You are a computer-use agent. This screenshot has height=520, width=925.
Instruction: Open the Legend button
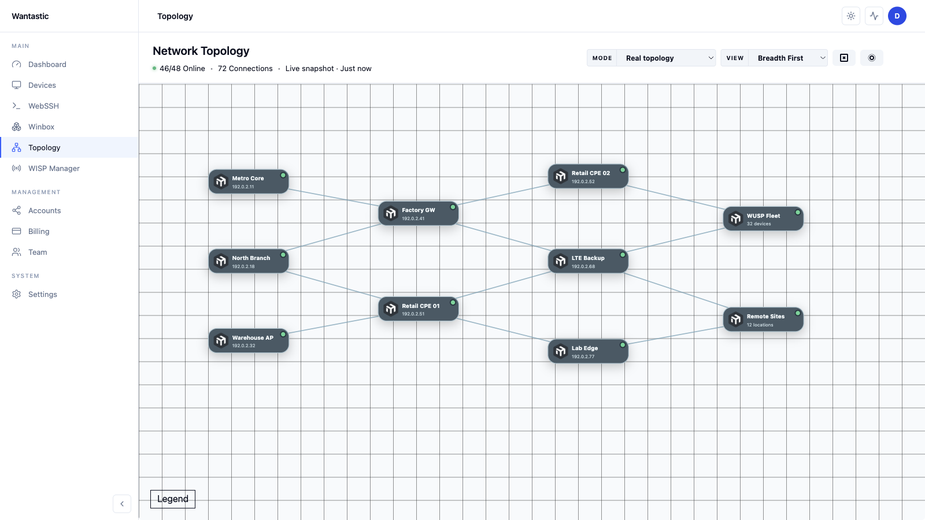click(173, 499)
